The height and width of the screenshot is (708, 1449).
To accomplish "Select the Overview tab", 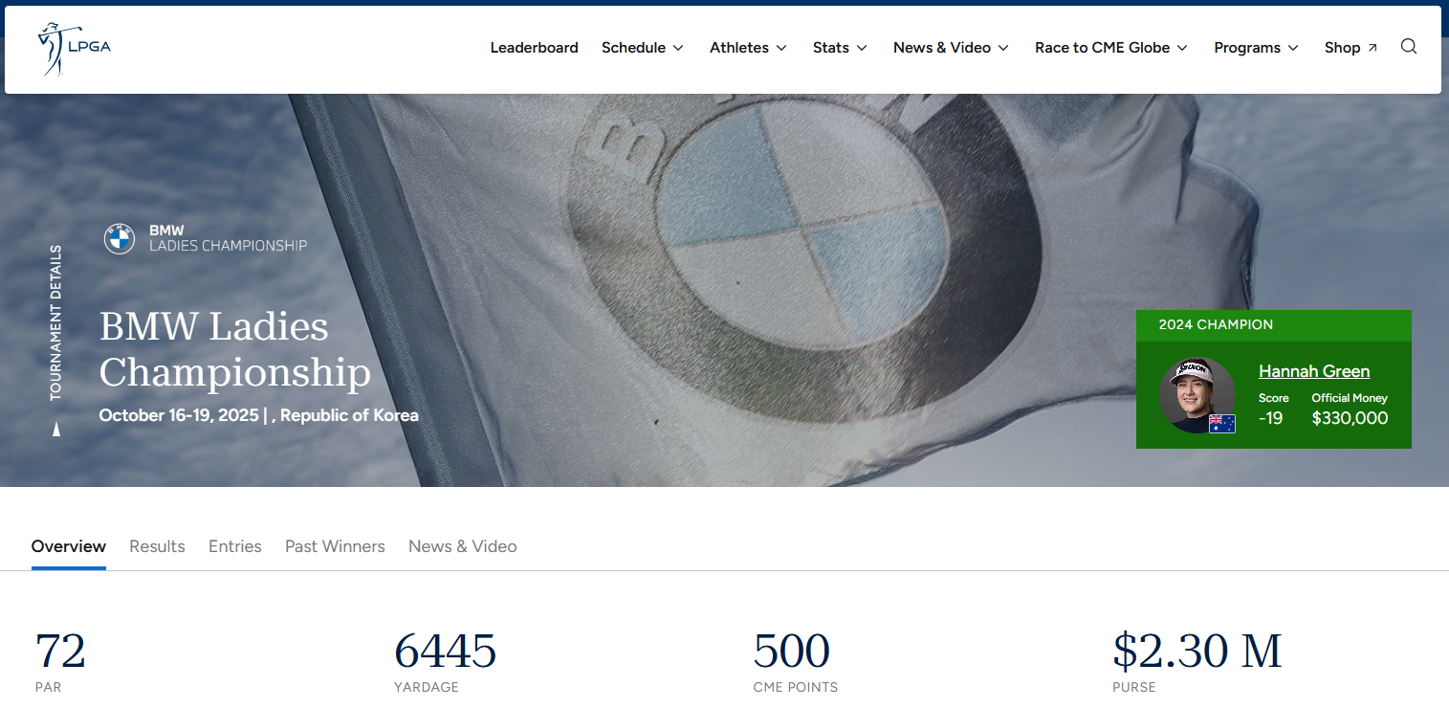I will pos(69,546).
